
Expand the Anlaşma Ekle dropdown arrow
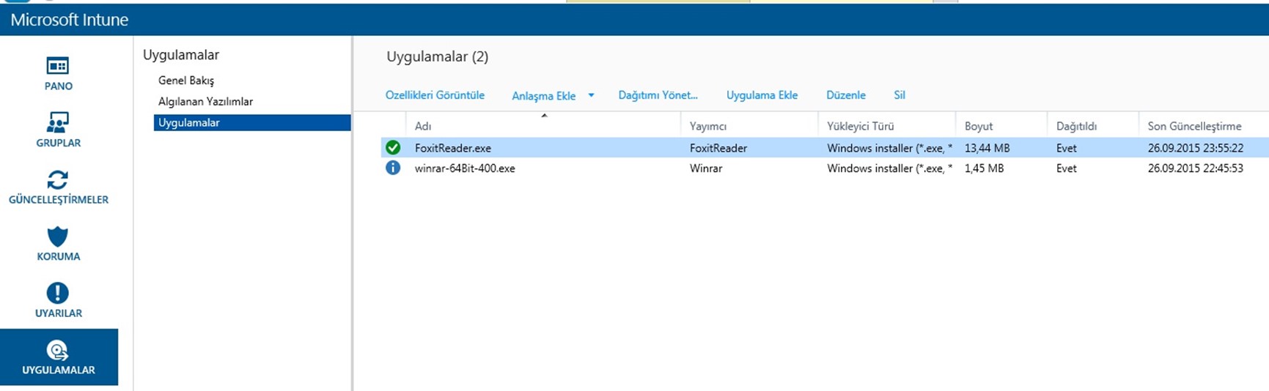(x=591, y=95)
